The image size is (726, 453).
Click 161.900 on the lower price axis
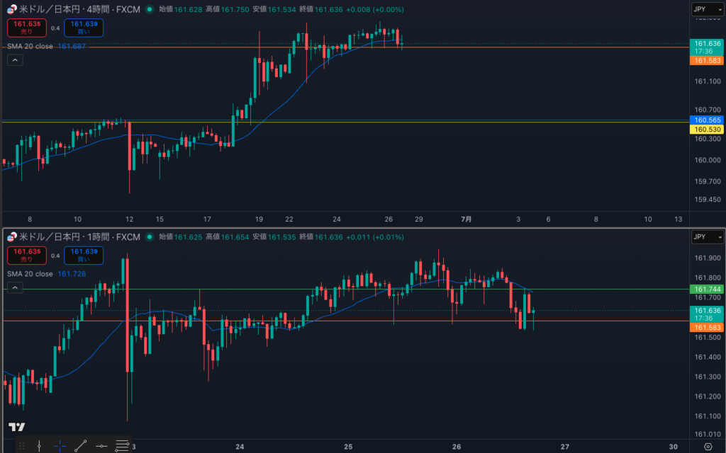click(x=708, y=258)
